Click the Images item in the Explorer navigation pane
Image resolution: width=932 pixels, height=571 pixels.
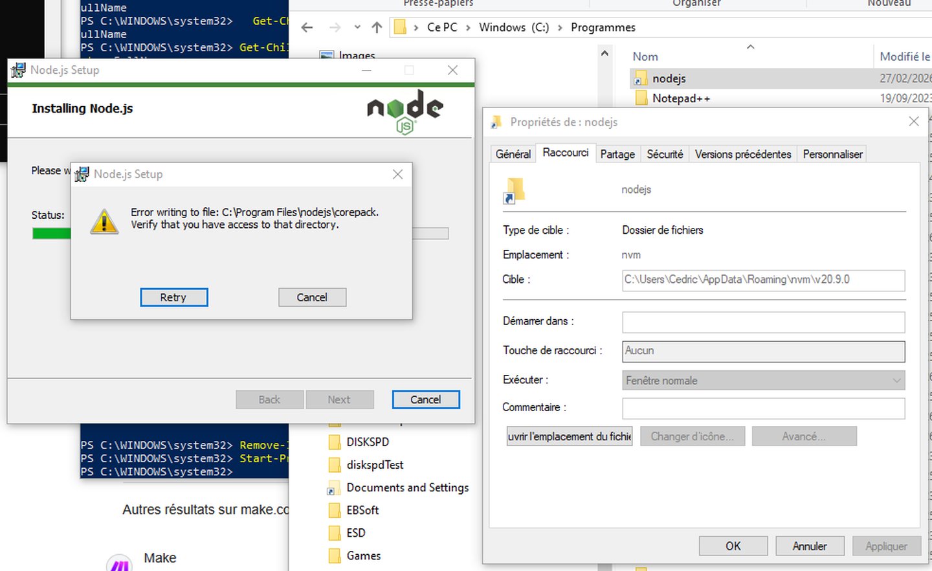tap(357, 55)
